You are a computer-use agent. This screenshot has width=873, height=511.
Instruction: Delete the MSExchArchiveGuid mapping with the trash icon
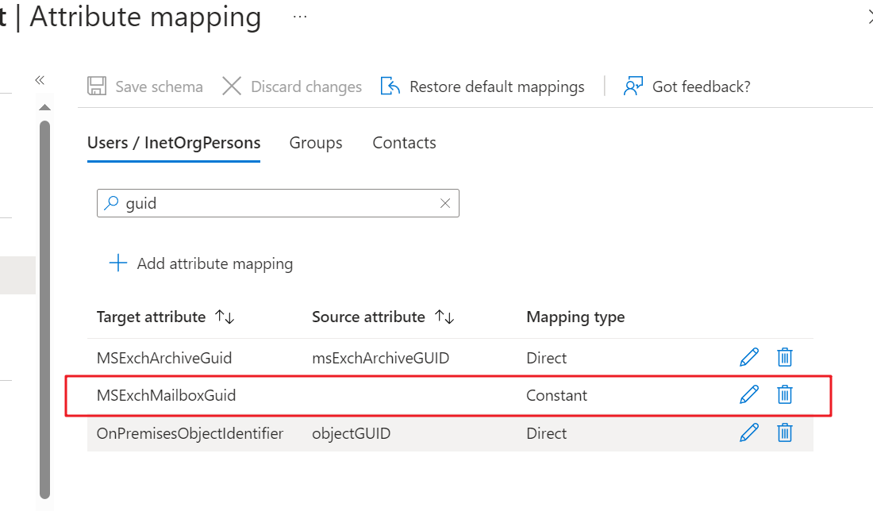click(785, 357)
